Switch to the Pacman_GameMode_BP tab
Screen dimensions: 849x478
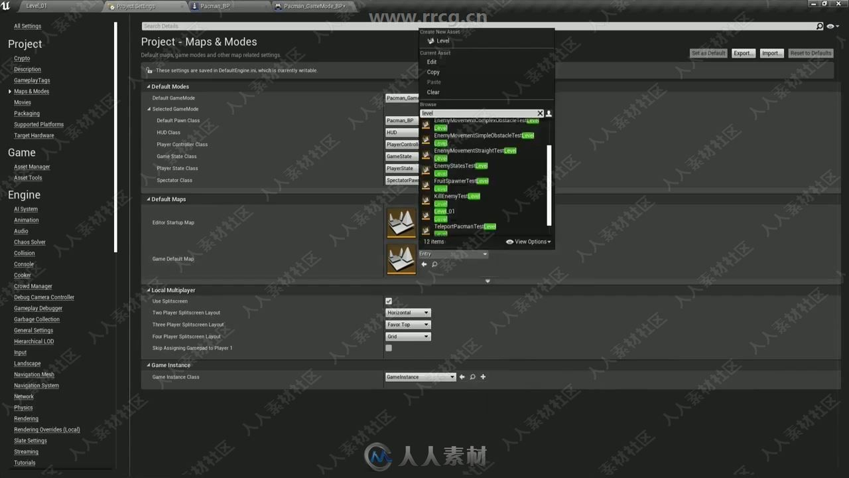(314, 6)
